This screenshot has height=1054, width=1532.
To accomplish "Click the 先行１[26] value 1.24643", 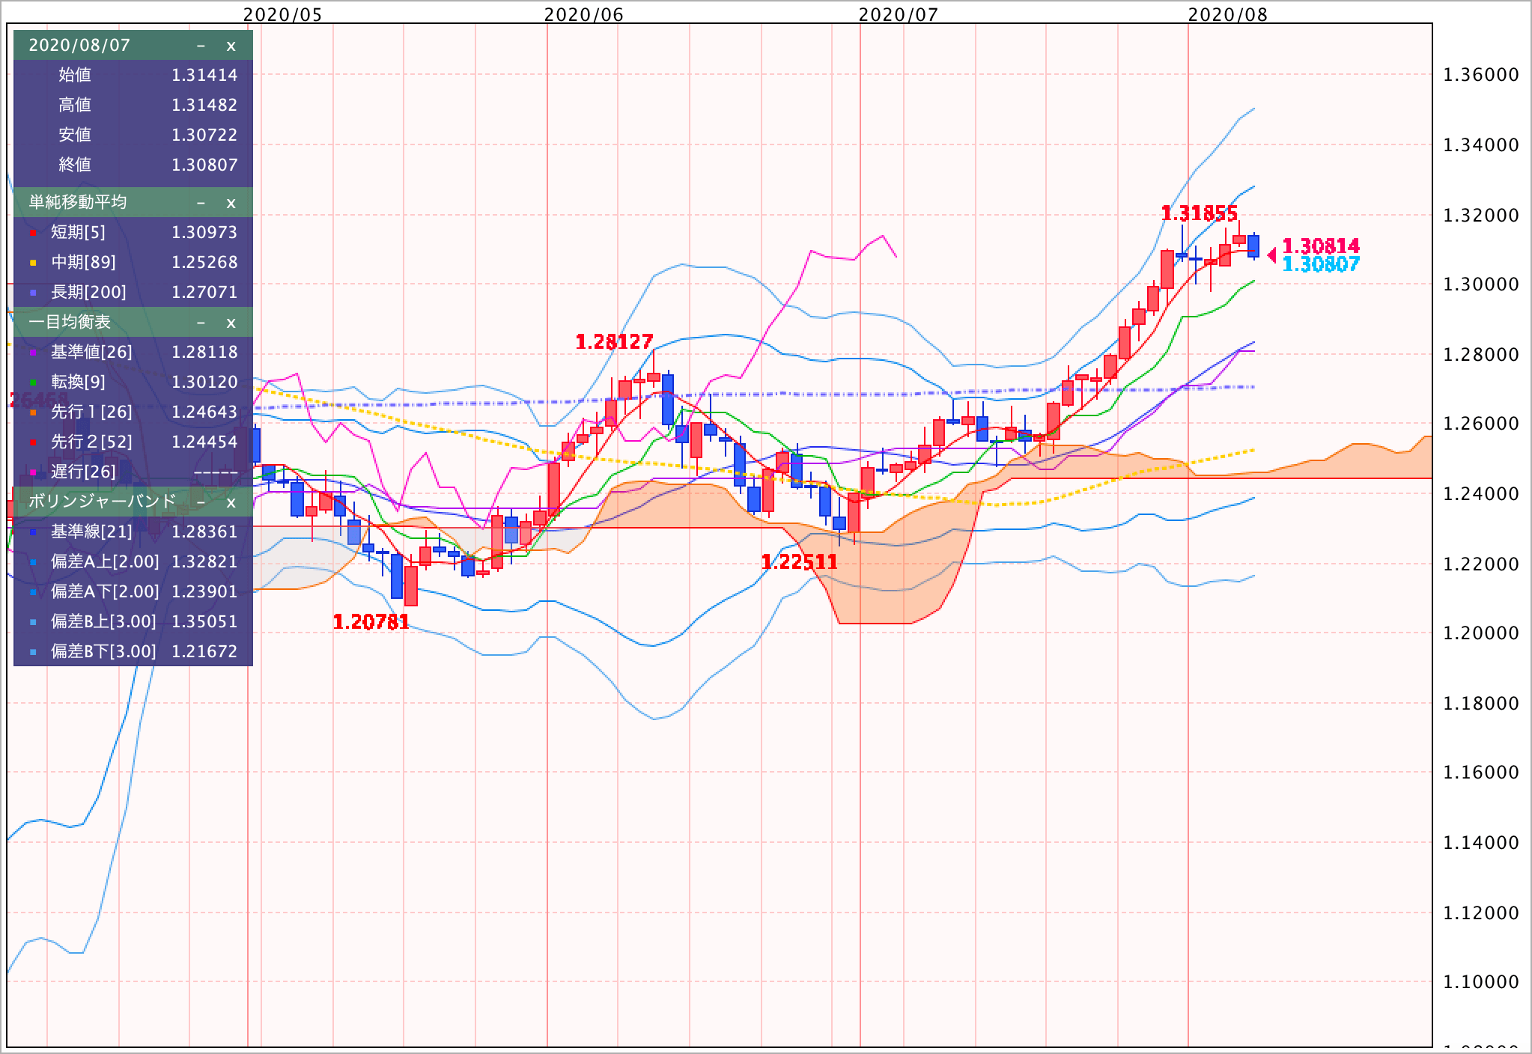I will tap(204, 412).
